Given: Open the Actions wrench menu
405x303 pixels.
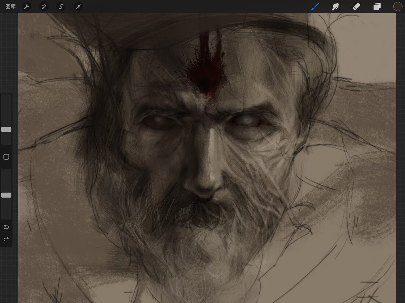Looking at the screenshot, I should 27,6.
